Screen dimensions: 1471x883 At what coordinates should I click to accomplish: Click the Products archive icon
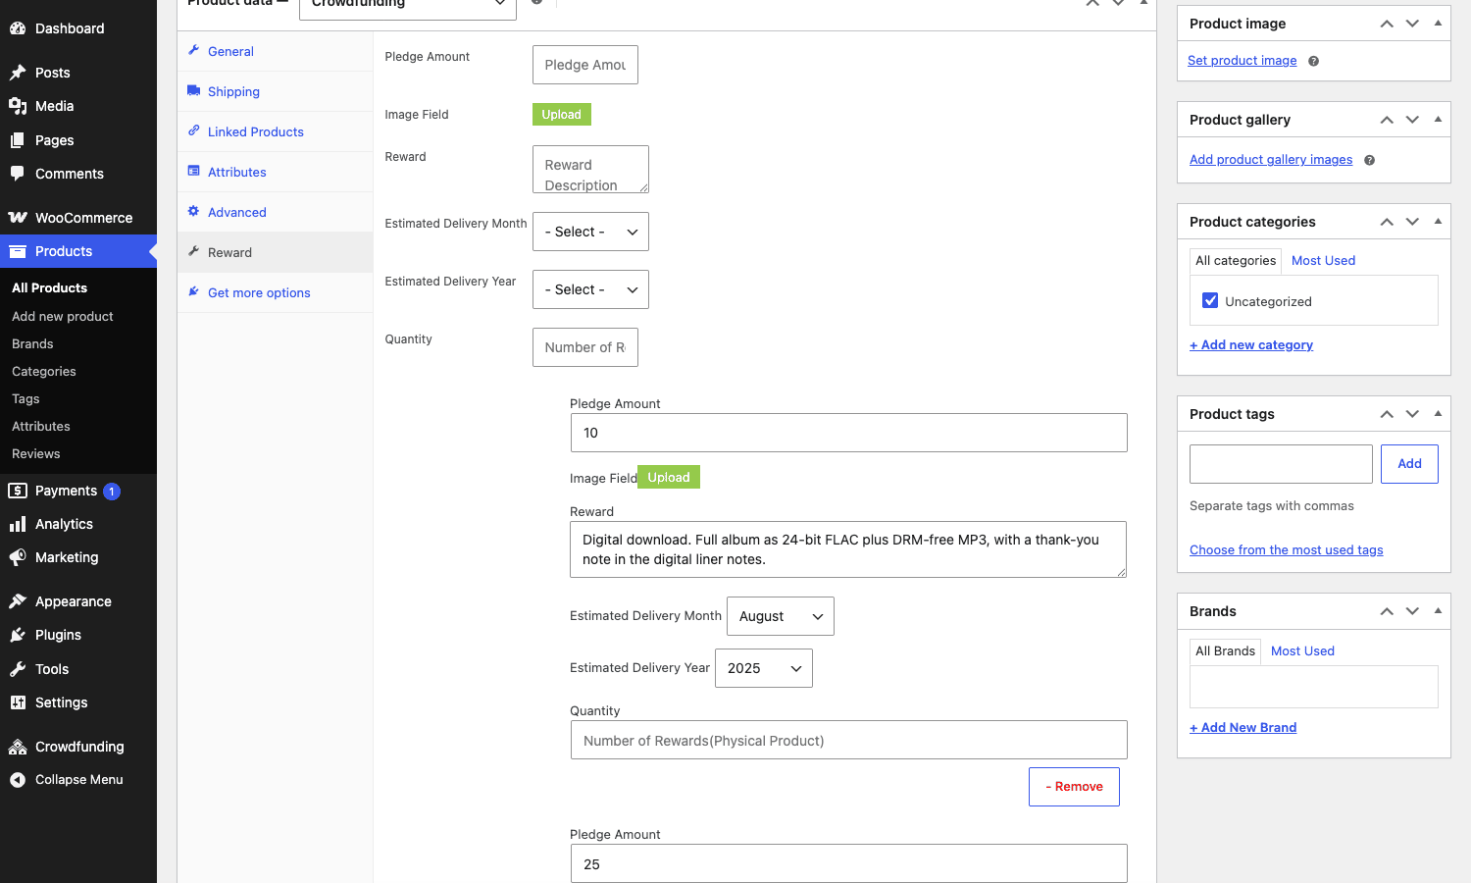(18, 251)
